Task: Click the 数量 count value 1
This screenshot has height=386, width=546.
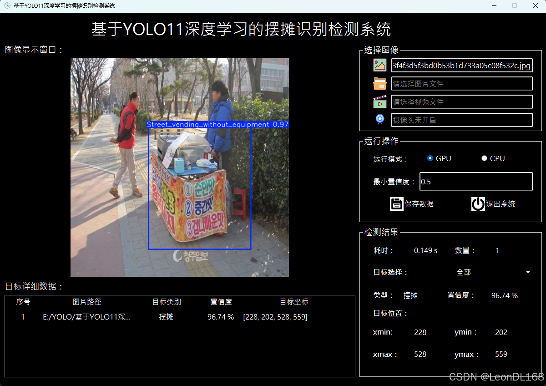Action: (x=497, y=250)
